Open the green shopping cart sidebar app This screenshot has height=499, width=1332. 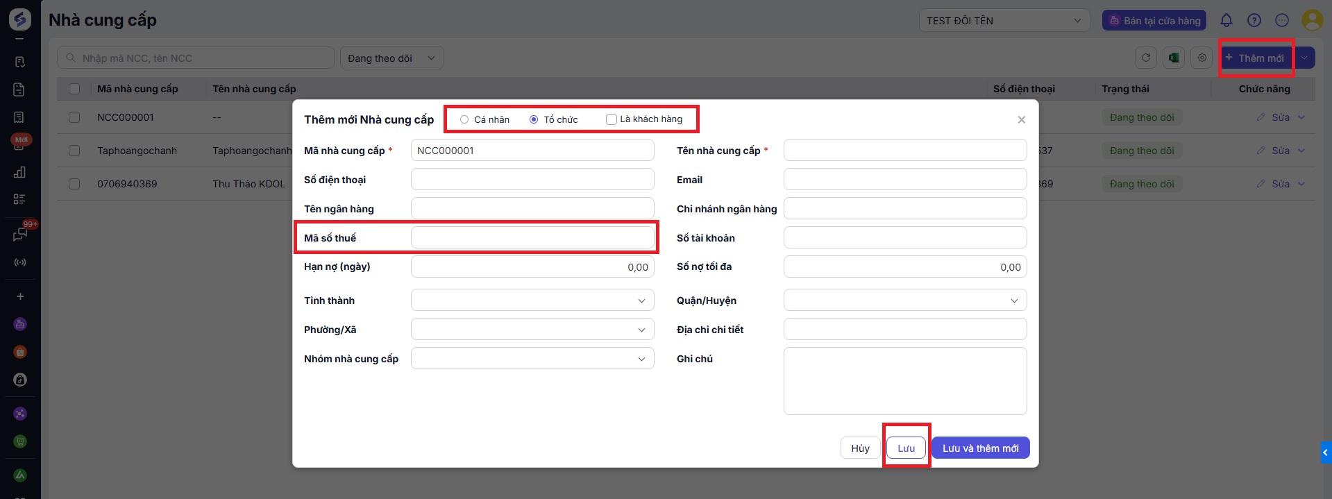(20, 441)
